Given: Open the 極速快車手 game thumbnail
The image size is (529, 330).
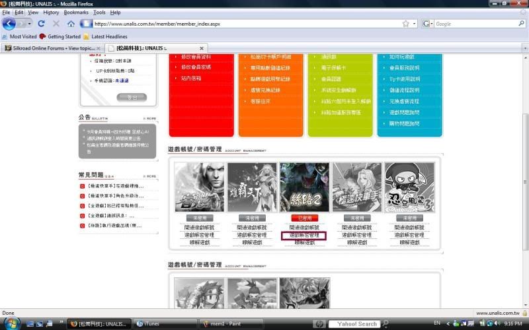Looking at the screenshot, I should tap(357, 187).
